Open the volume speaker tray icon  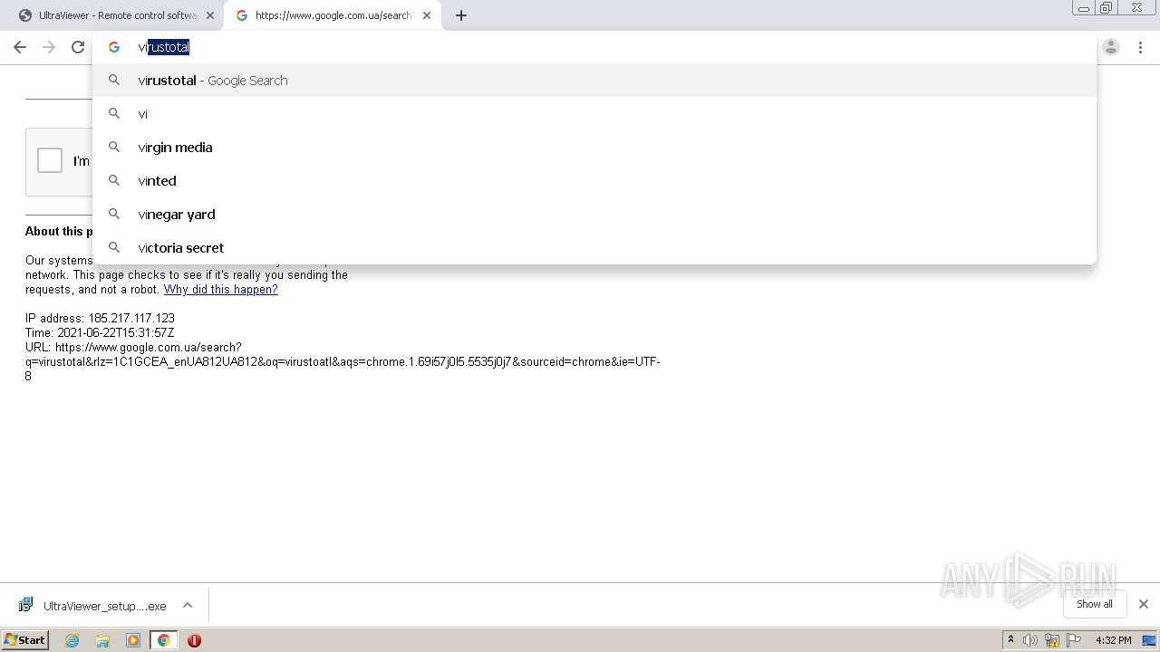[x=1030, y=640]
